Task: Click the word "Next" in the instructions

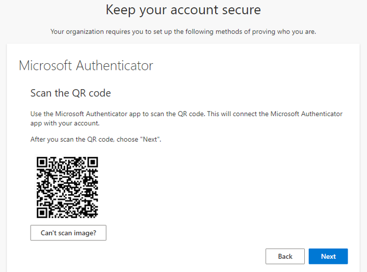Action: (150, 140)
